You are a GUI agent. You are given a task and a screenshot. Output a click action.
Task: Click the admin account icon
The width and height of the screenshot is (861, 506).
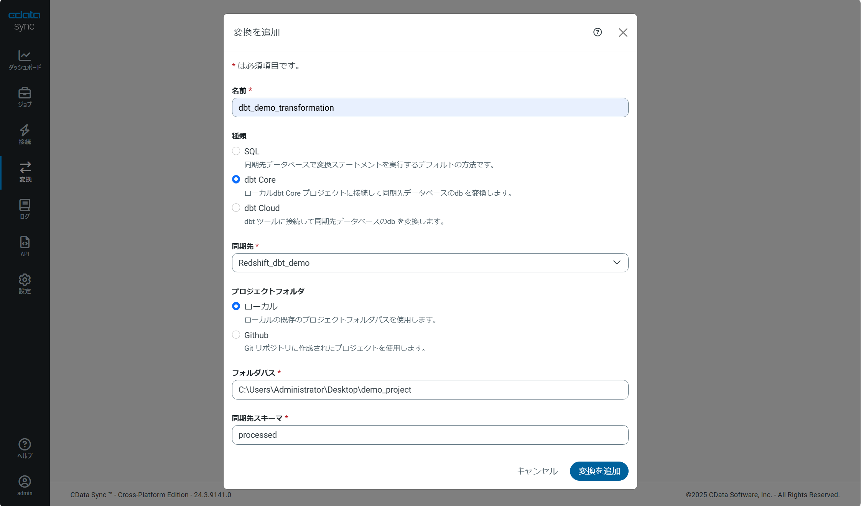click(x=25, y=486)
